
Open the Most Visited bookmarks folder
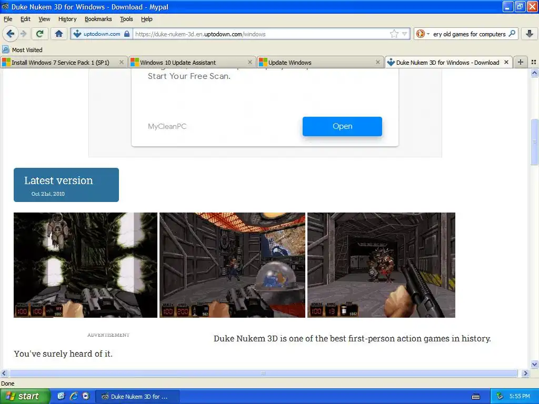[x=22, y=50]
